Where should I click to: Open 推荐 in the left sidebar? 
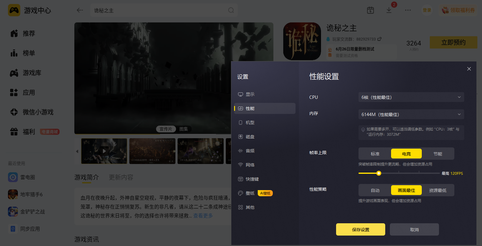click(x=23, y=33)
